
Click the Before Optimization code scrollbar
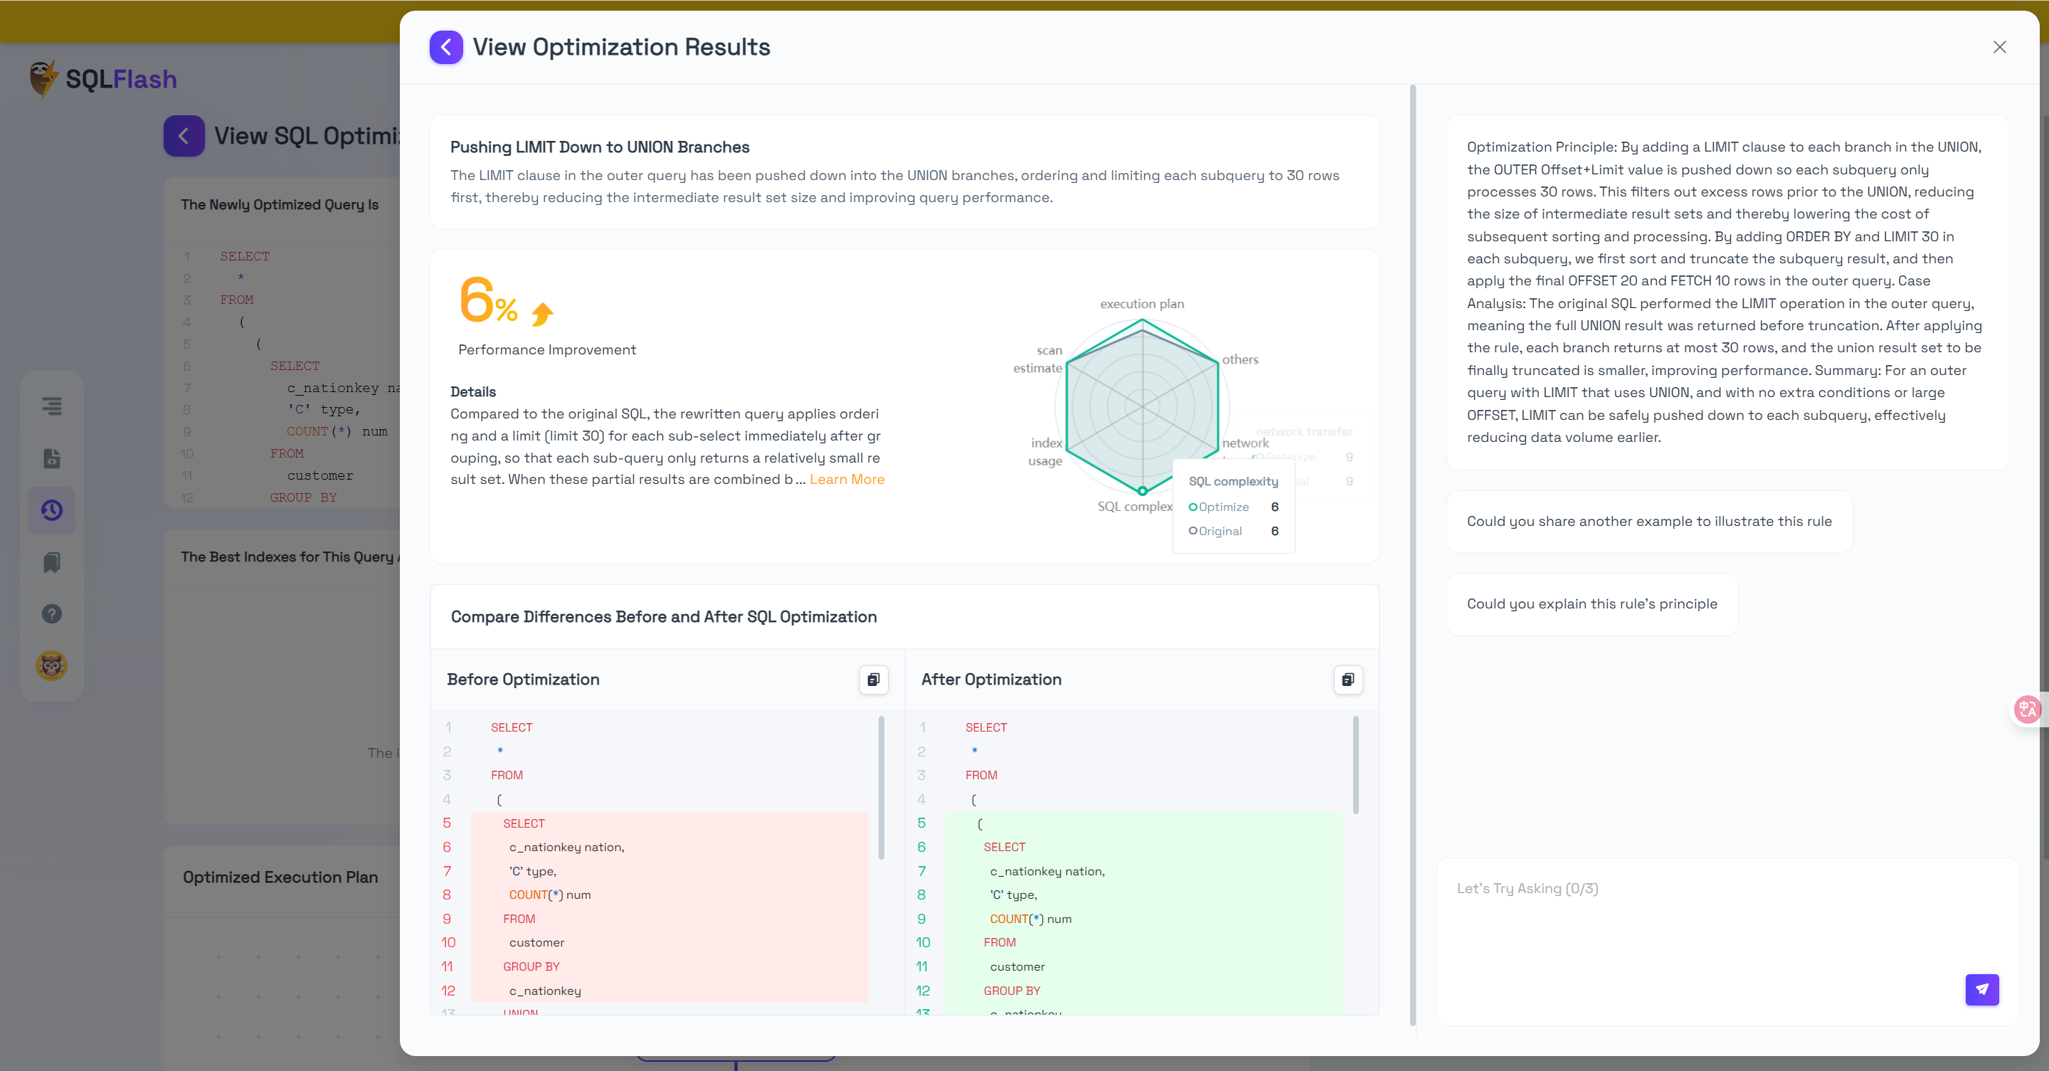click(x=881, y=786)
